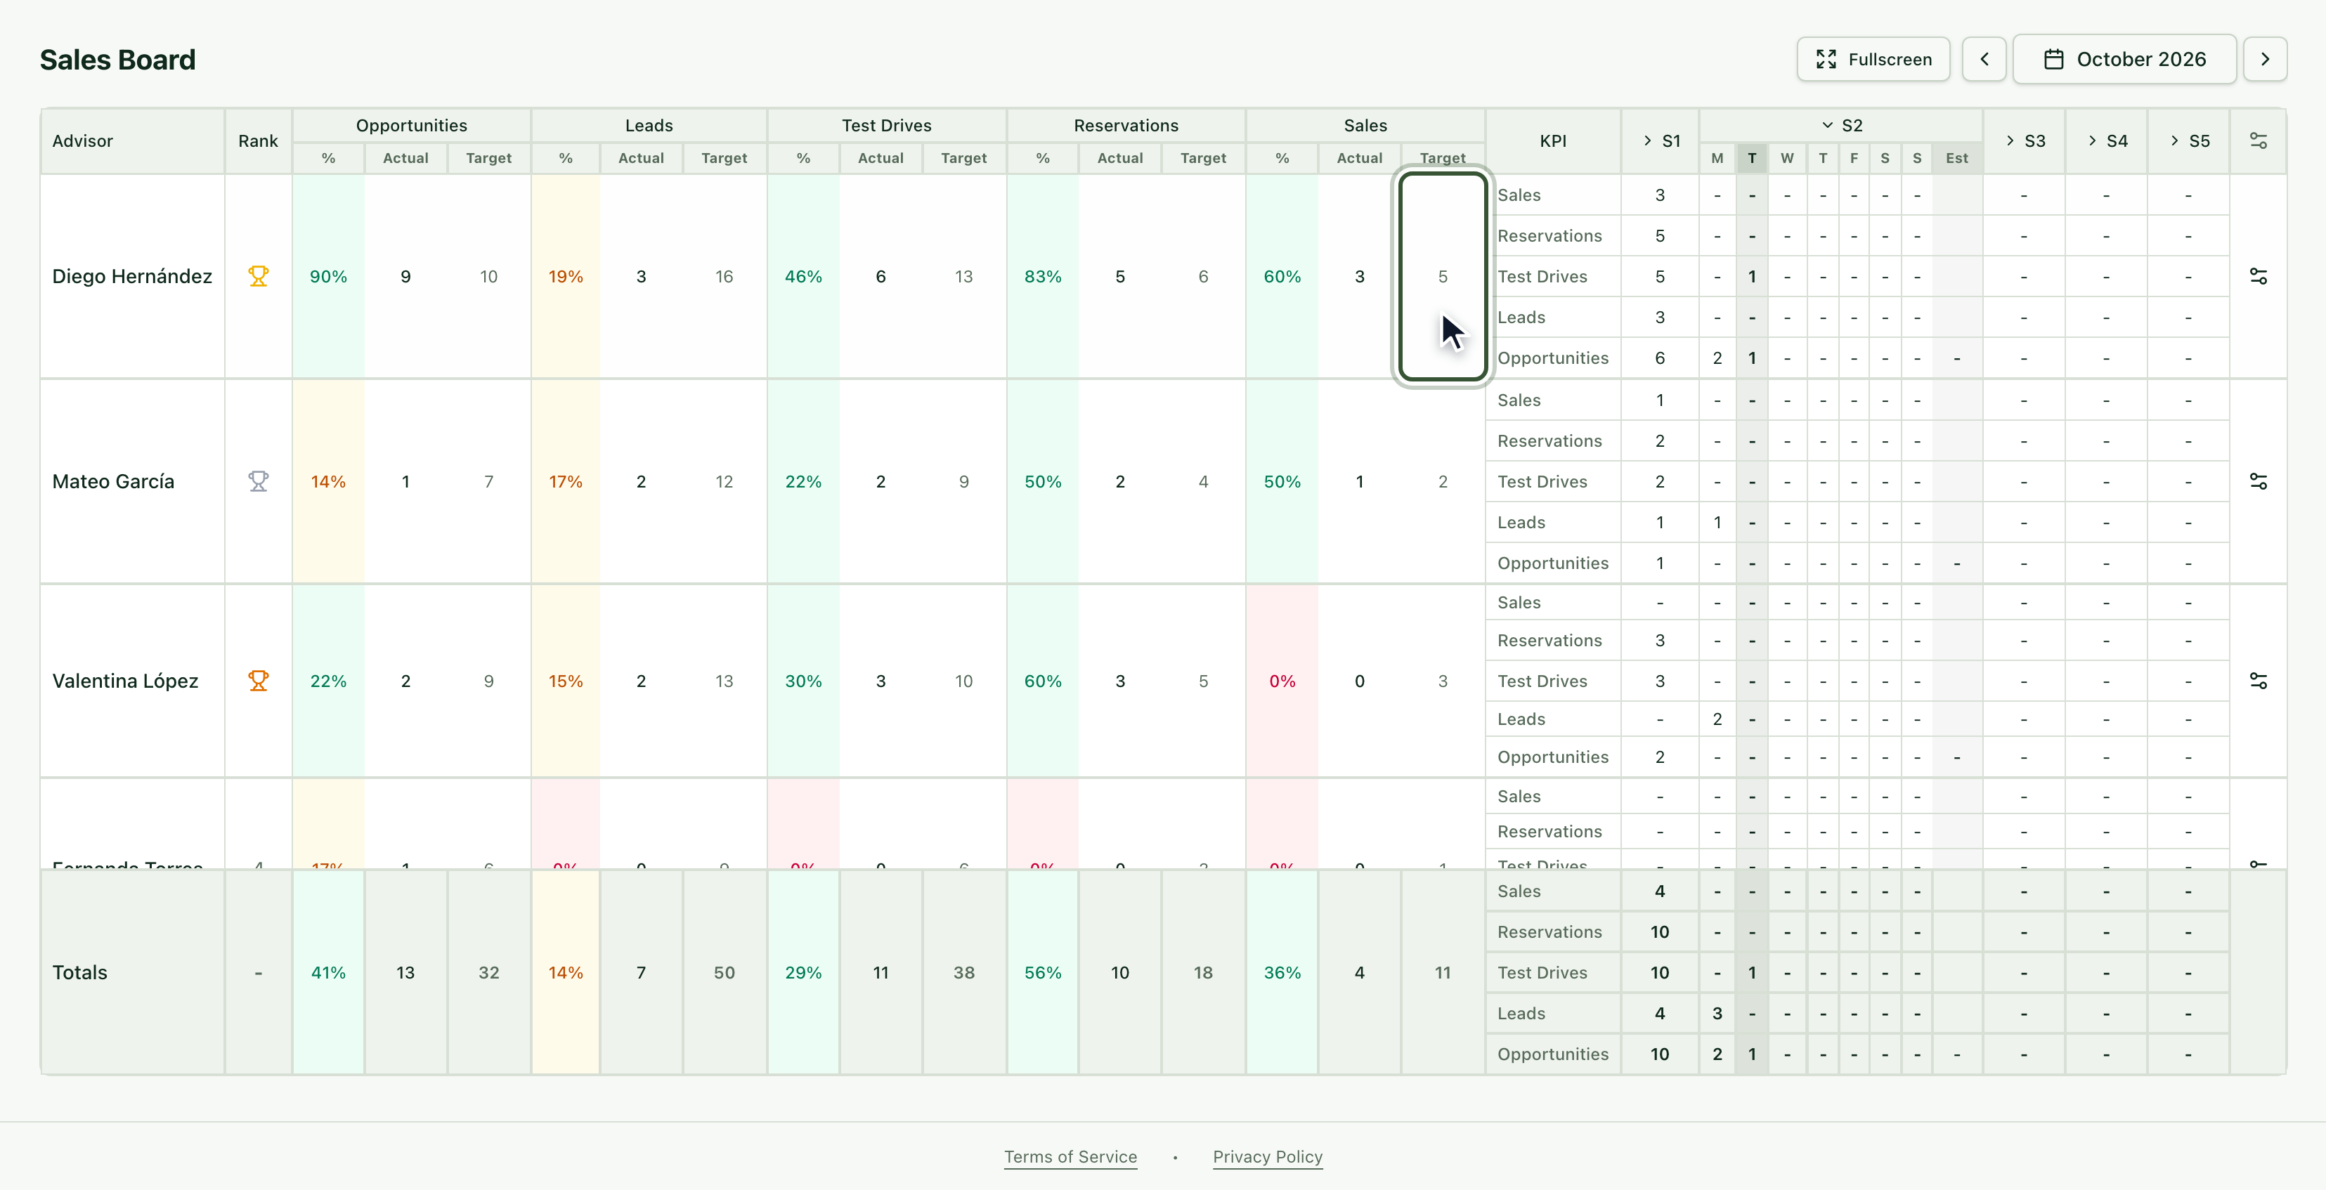Click the W day header in S2

(x=1786, y=158)
